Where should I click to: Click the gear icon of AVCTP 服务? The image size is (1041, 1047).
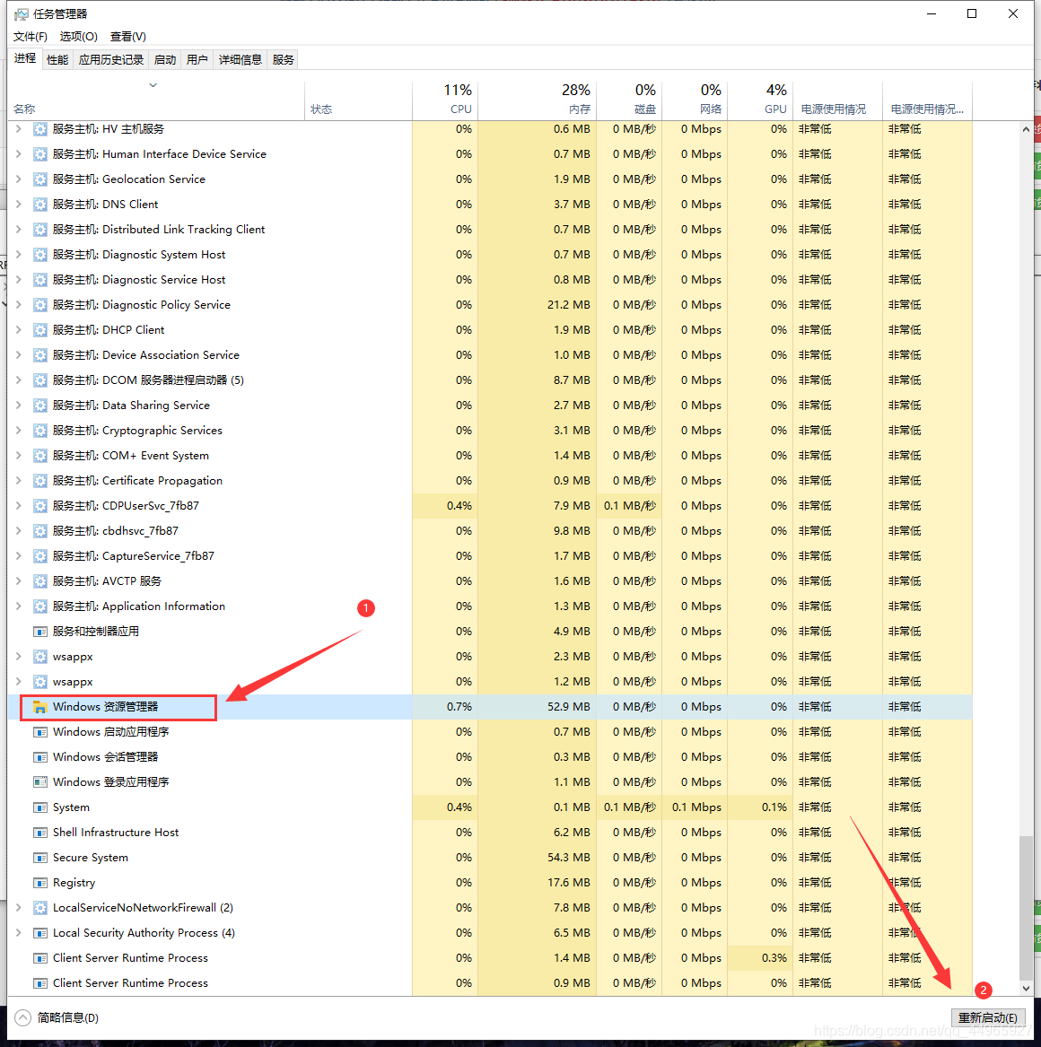pos(40,581)
